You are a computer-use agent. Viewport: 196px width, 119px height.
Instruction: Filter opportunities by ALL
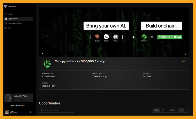pos(157,110)
